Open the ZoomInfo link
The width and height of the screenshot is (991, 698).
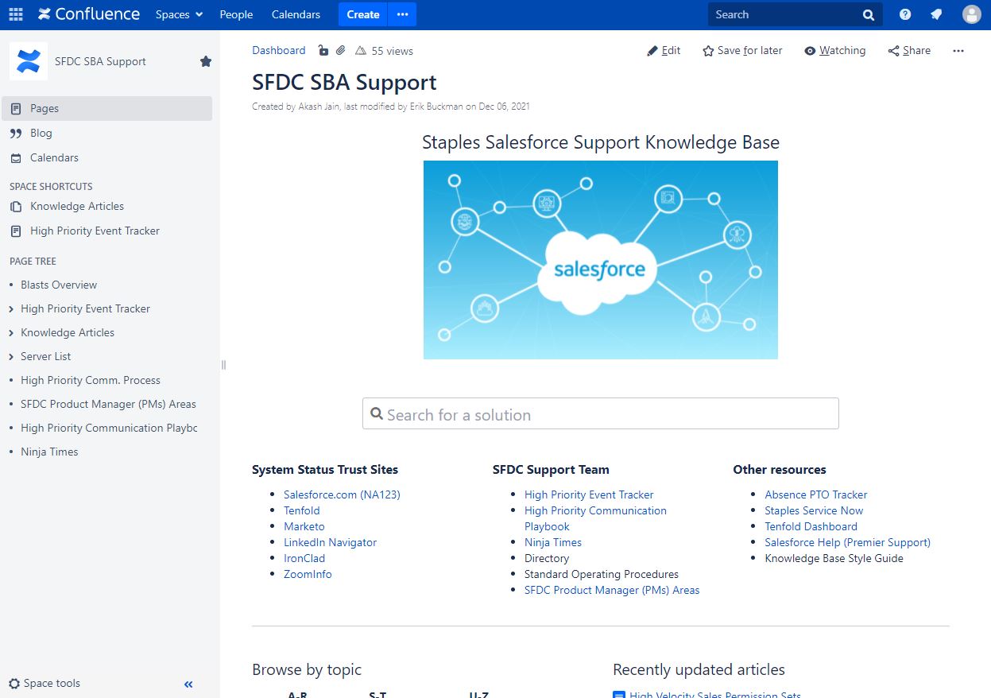tap(308, 574)
